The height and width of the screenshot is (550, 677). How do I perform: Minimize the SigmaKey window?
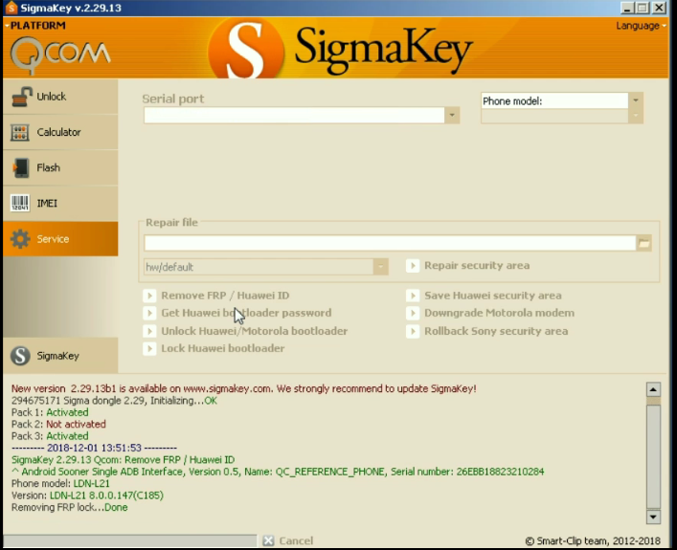[x=627, y=8]
